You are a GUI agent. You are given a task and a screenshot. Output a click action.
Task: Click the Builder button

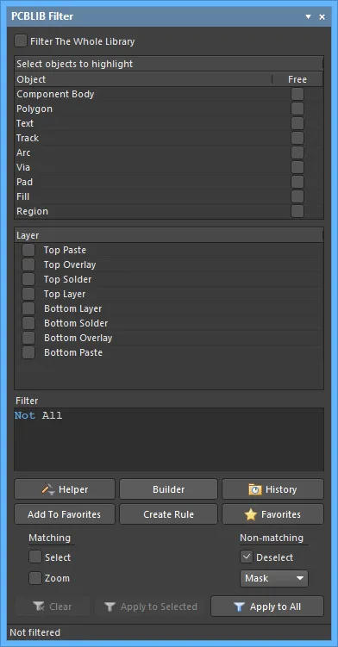(169, 489)
